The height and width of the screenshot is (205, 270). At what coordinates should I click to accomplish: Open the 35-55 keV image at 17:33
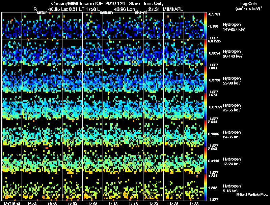(194, 107)
